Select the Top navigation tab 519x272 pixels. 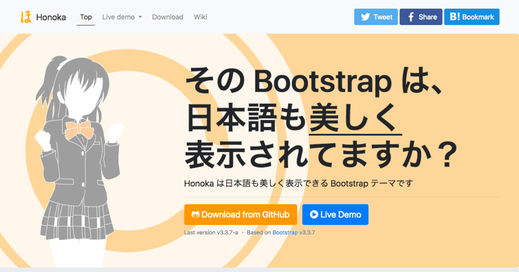tap(86, 17)
